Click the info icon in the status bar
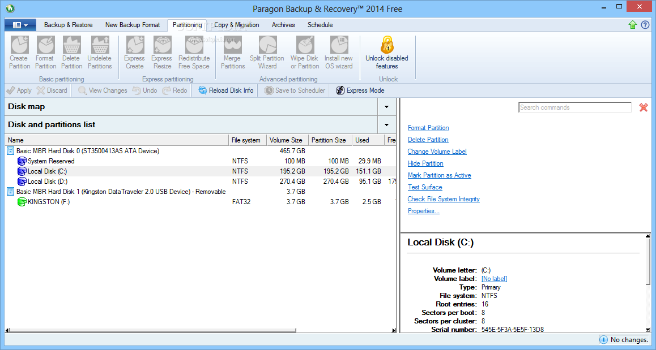The image size is (656, 350). click(603, 340)
